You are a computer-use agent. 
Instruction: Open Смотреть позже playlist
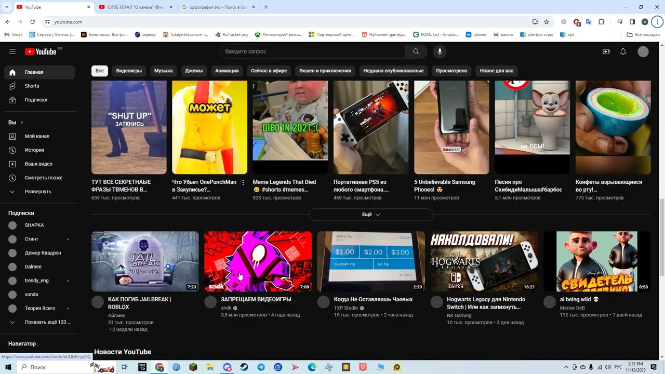click(x=39, y=178)
